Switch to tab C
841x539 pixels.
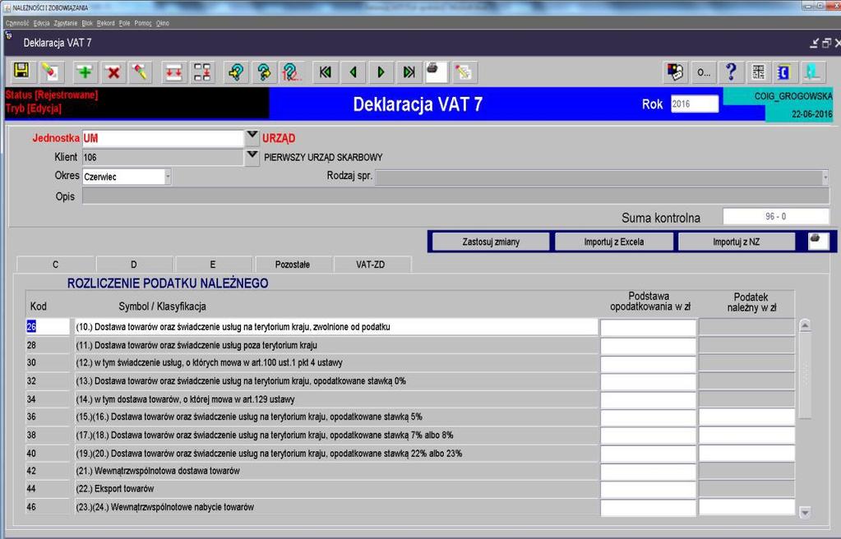pos(56,265)
